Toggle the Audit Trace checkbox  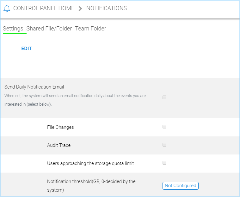164,145
